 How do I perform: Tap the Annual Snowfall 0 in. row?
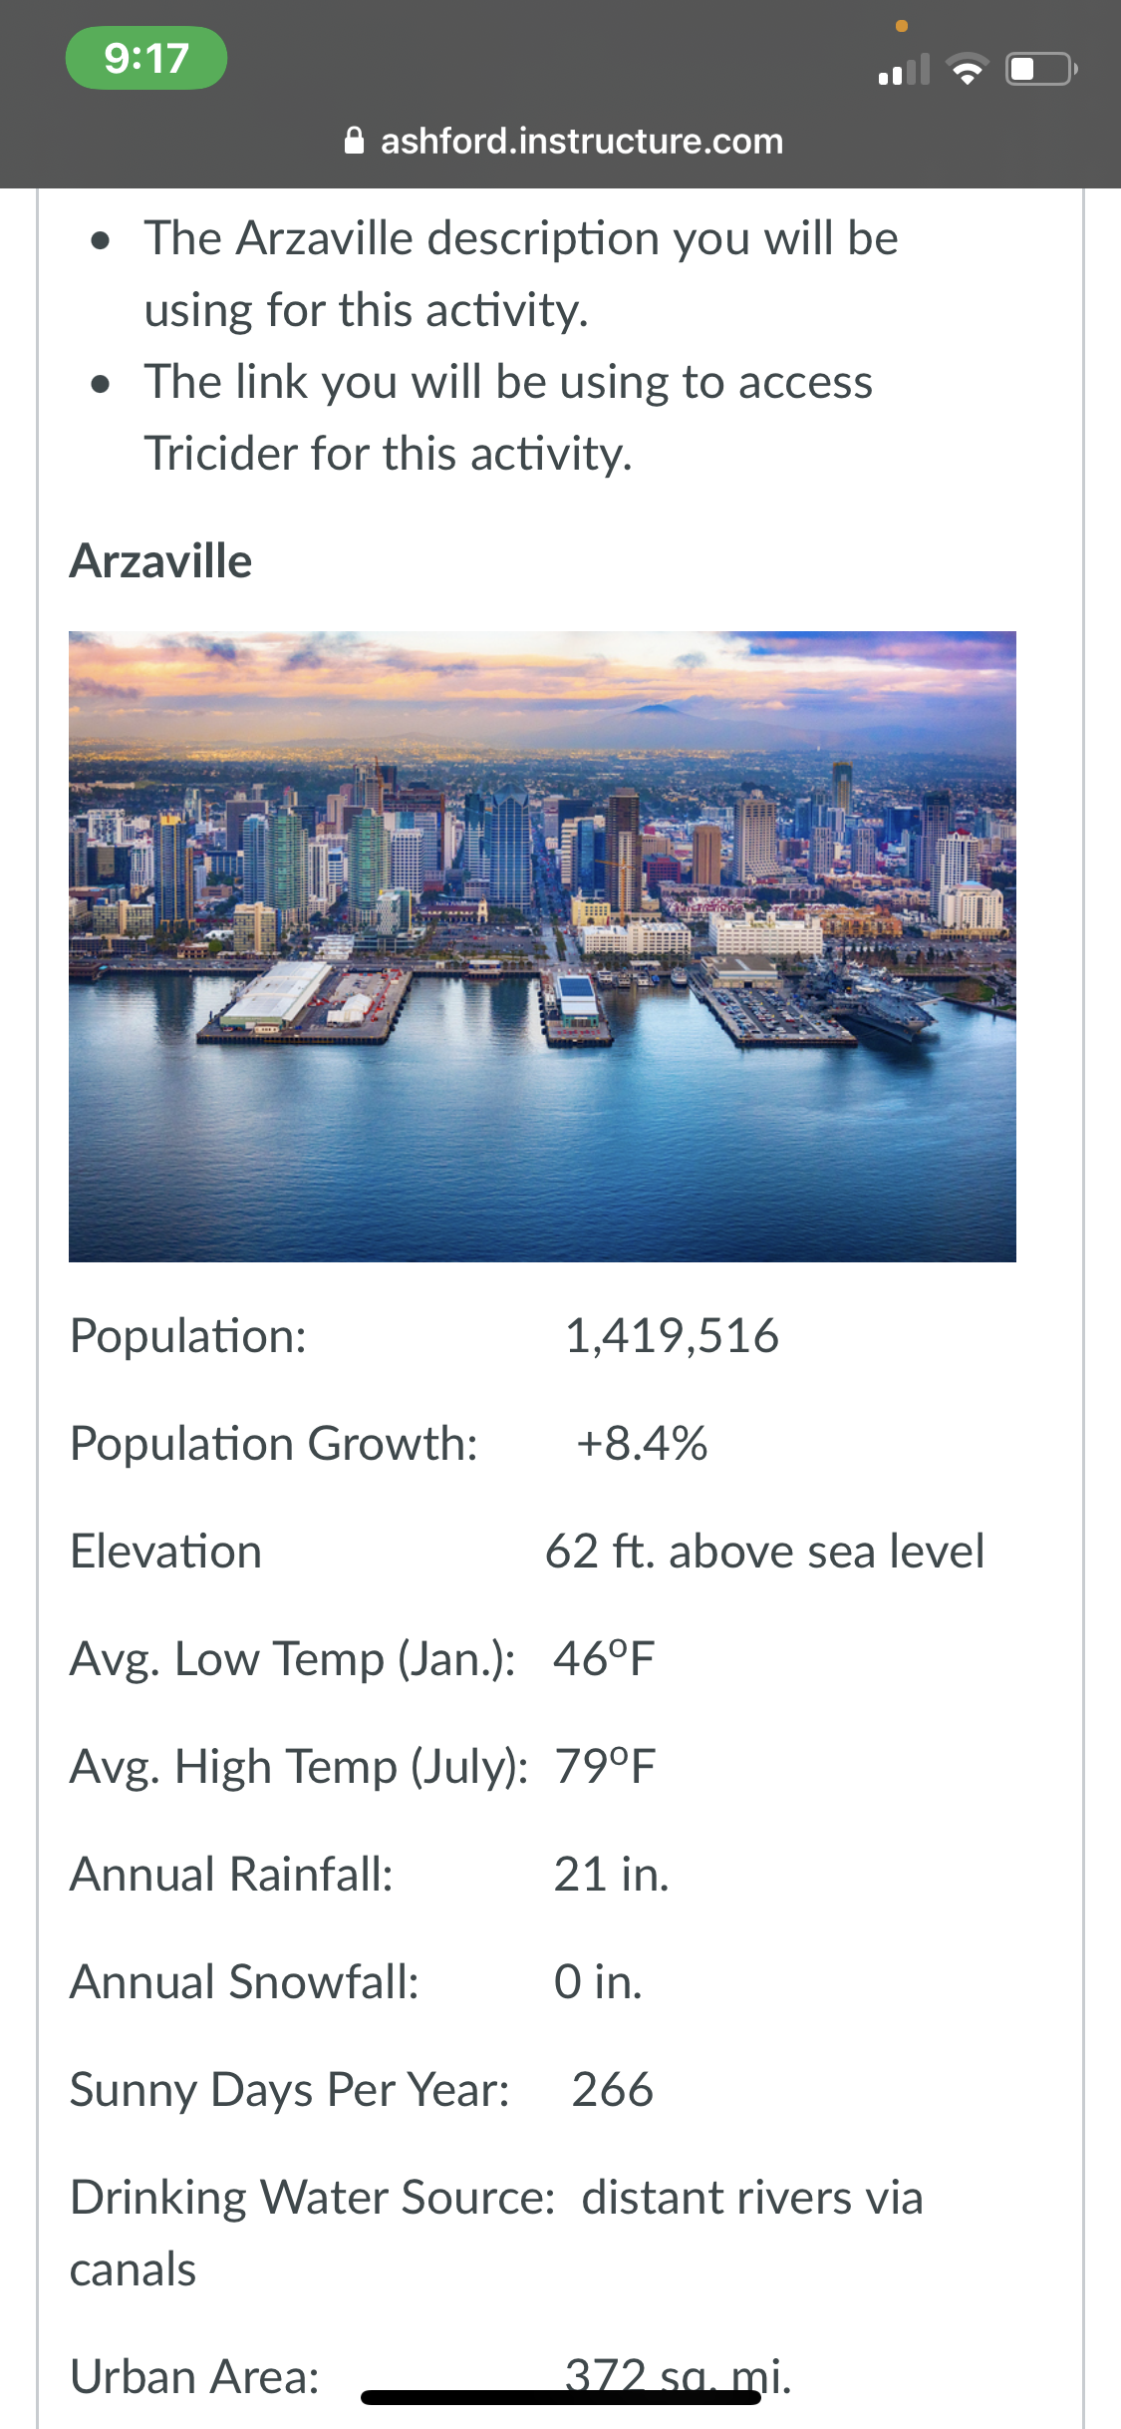pyautogui.click(x=356, y=1981)
